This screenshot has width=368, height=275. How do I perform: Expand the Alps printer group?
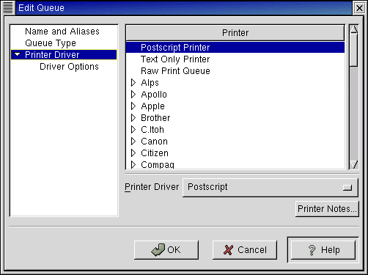pos(133,83)
